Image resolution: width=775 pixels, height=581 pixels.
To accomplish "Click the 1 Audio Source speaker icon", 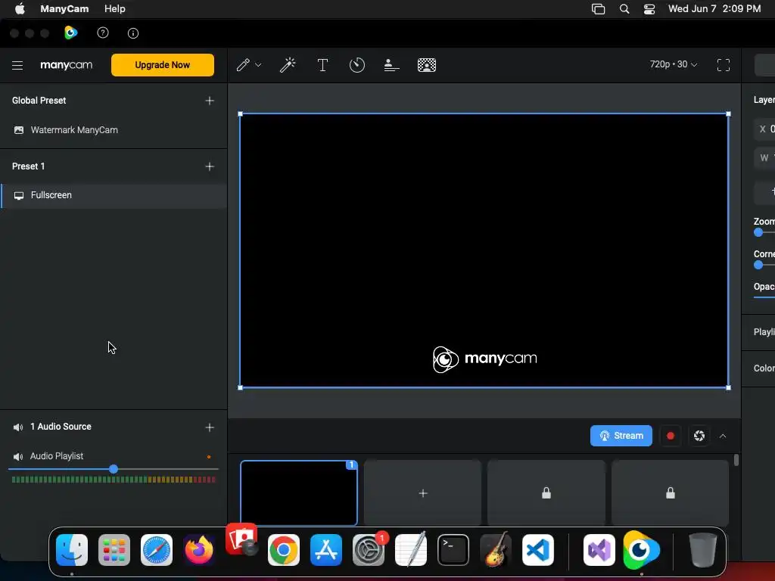I will coord(18,427).
